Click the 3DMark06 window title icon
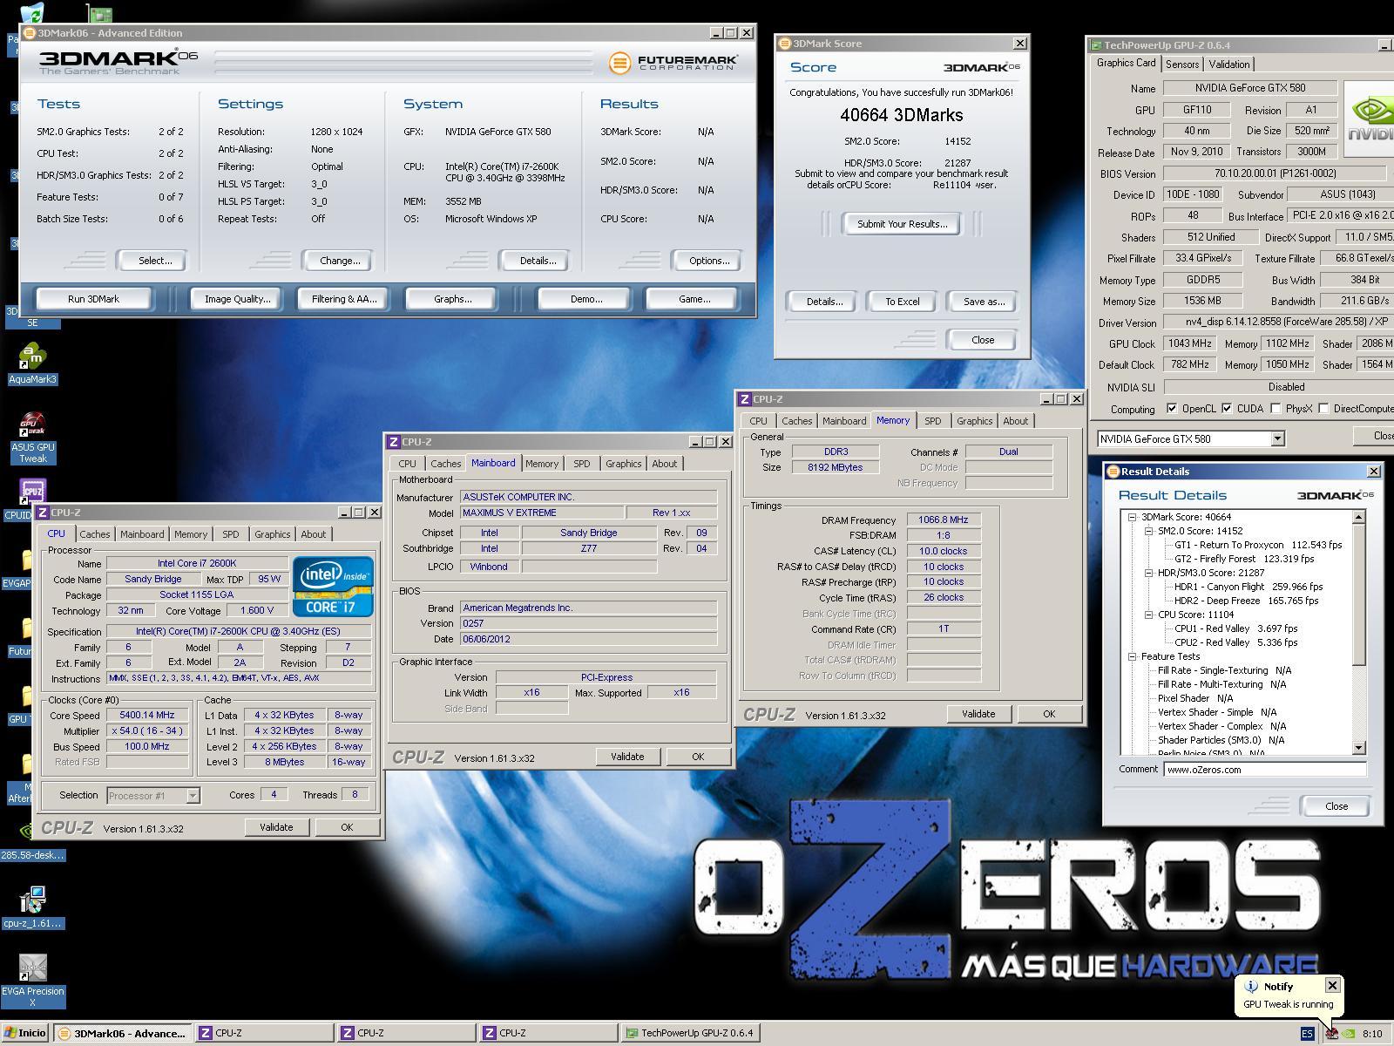 click(29, 33)
